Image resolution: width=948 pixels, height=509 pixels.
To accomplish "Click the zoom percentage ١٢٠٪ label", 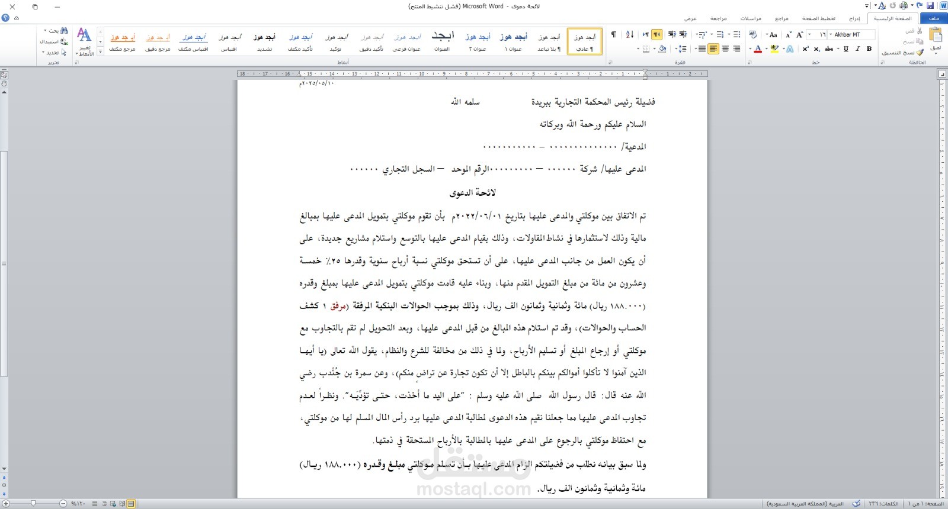I will [78, 504].
